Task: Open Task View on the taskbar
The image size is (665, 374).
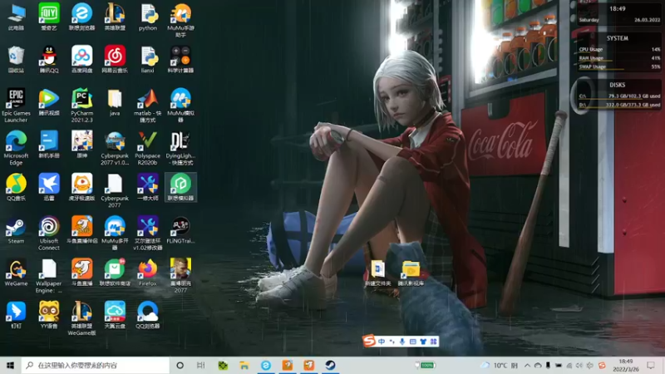Action: [201, 365]
